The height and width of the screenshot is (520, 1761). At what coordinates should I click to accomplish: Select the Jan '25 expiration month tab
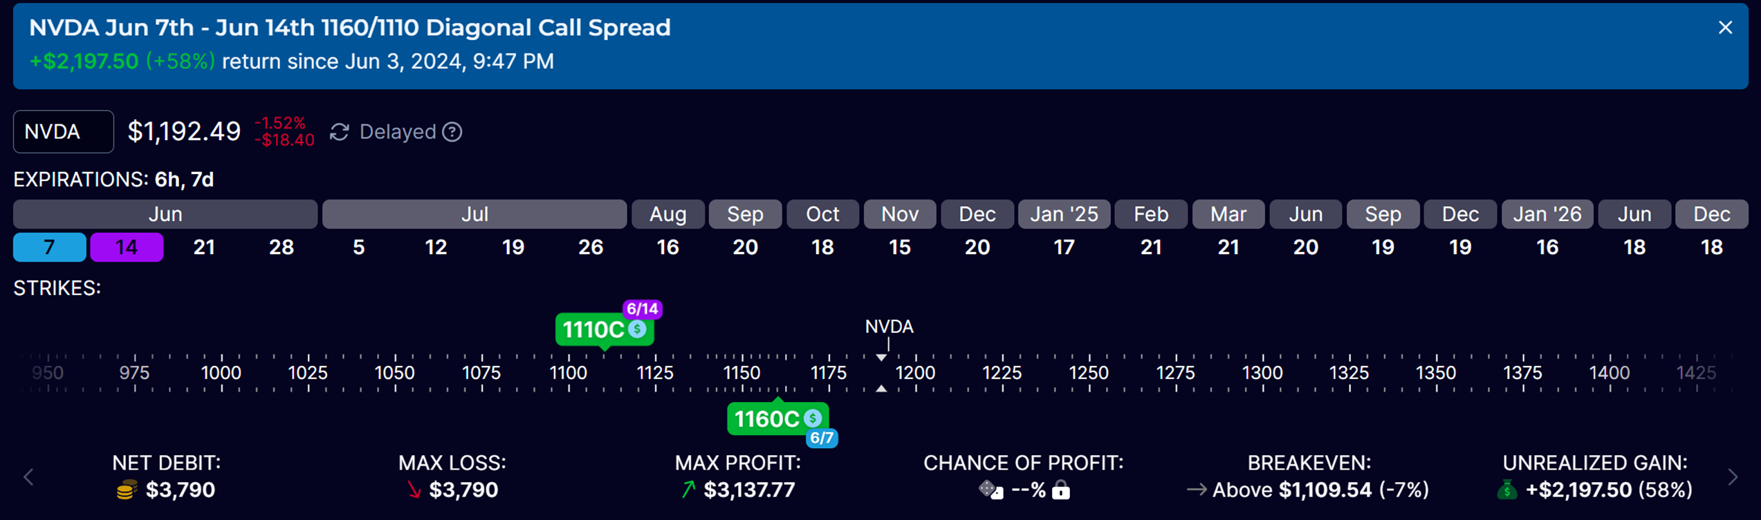pos(1064,214)
